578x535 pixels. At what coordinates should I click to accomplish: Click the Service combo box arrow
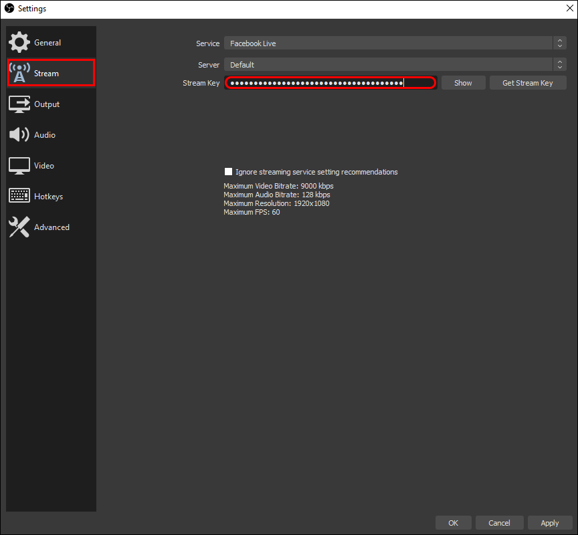click(559, 43)
